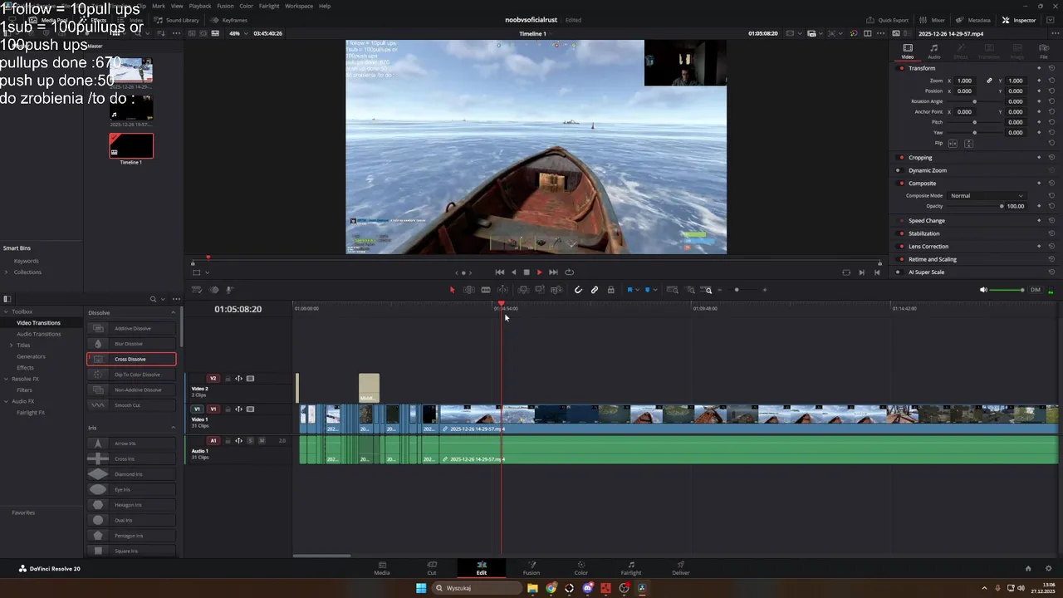
Task: Open the Mixer panel
Action: [933, 20]
